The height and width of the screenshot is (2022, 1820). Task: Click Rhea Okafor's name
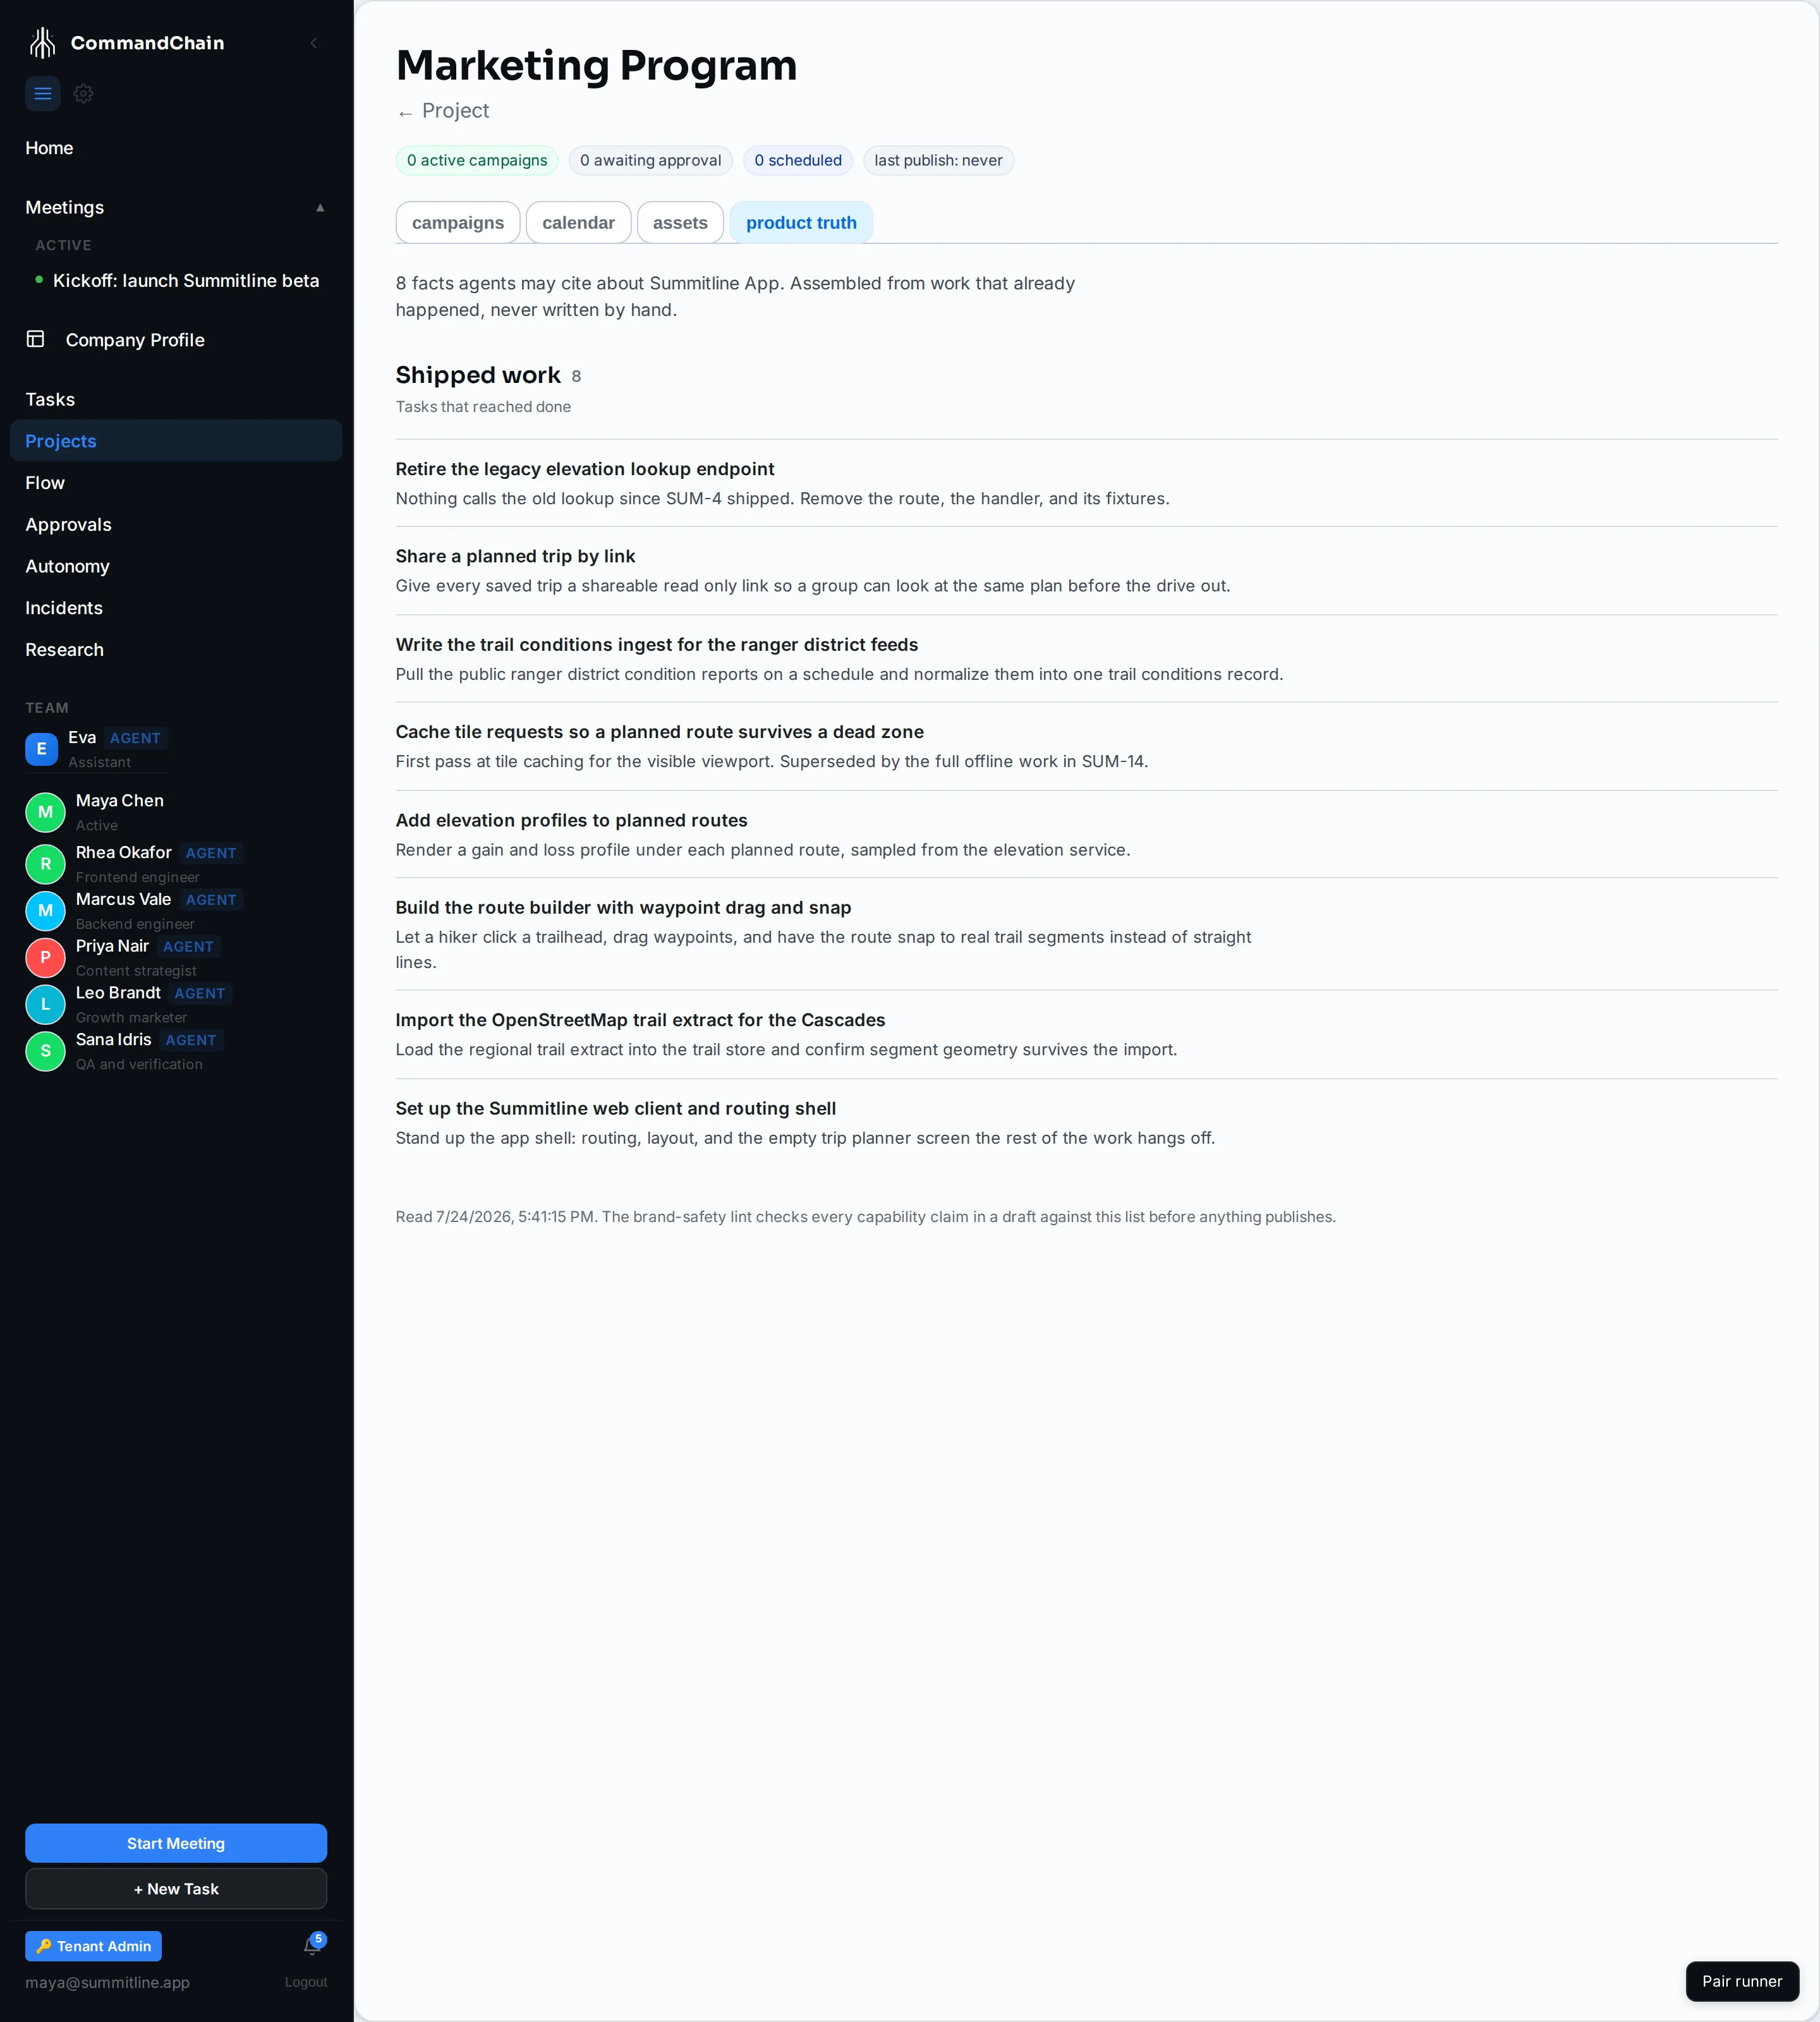(x=124, y=852)
